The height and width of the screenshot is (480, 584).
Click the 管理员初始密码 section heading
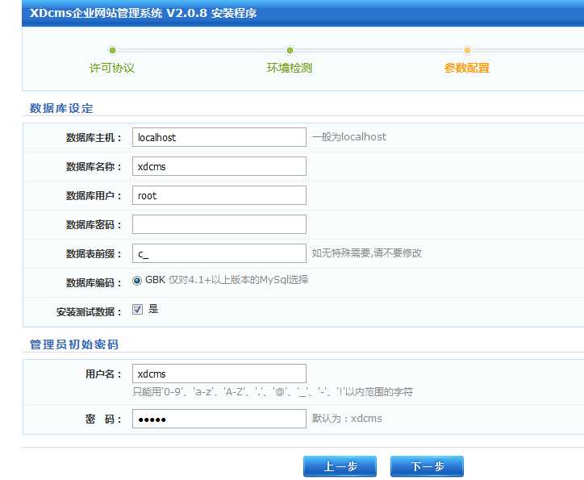pyautogui.click(x=74, y=344)
